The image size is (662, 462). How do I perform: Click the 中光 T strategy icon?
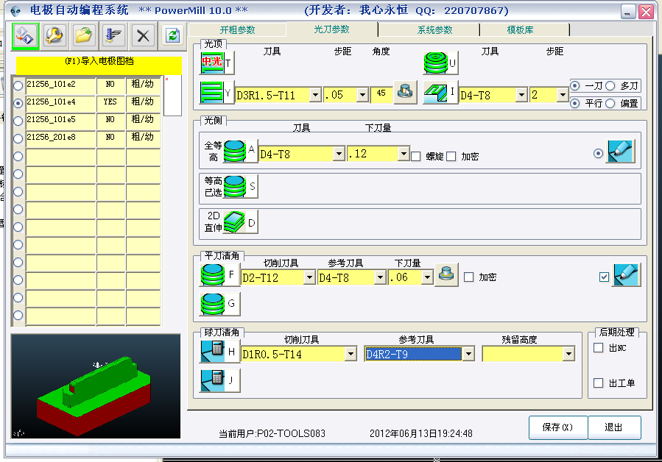pyautogui.click(x=217, y=63)
